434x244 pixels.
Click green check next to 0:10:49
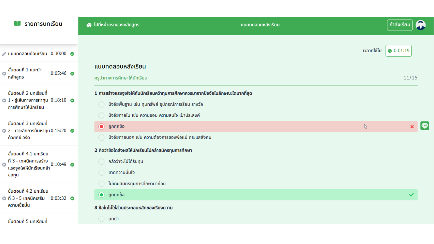coord(72,164)
